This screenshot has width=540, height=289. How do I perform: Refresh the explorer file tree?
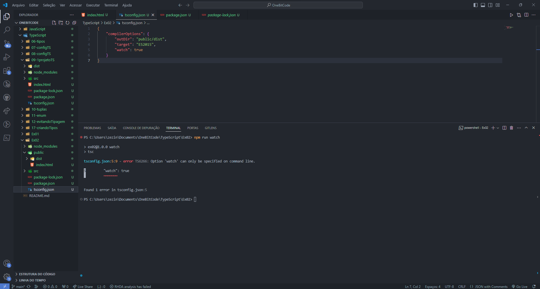click(x=67, y=23)
